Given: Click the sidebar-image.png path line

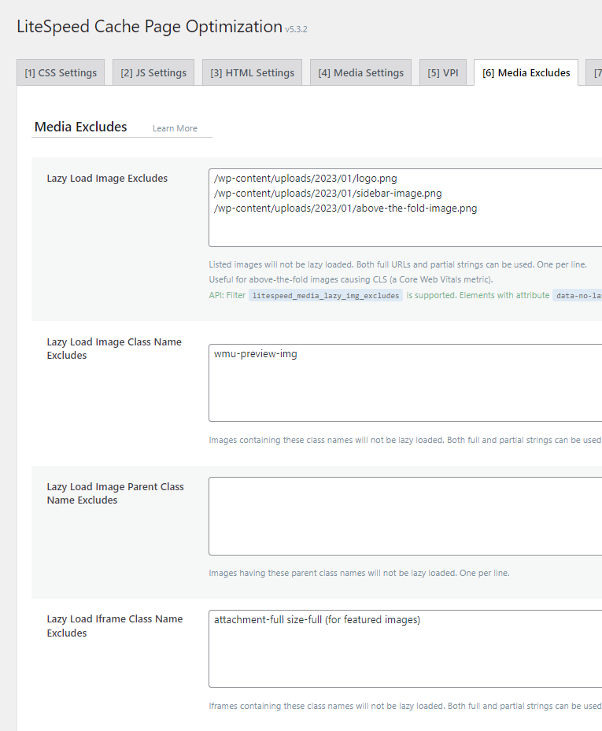Looking at the screenshot, I should (328, 194).
